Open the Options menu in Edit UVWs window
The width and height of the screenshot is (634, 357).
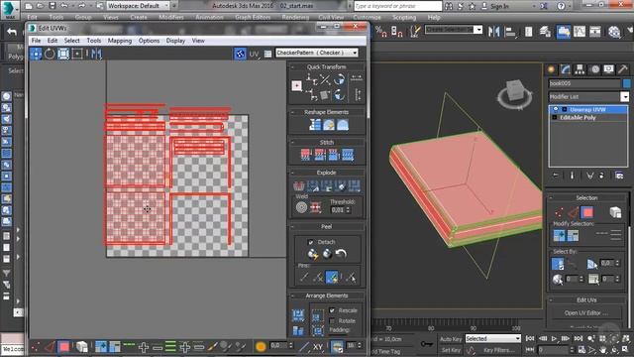pyautogui.click(x=149, y=41)
